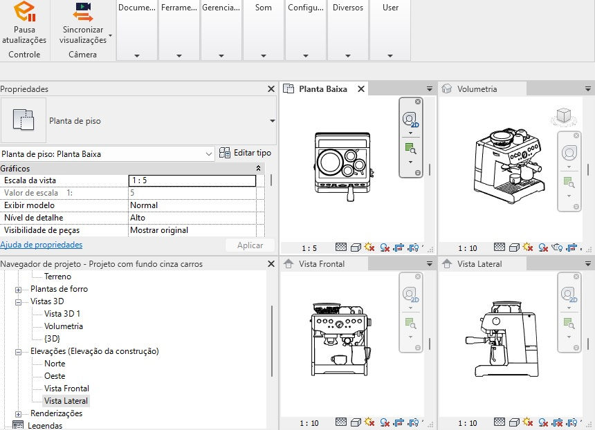Expand the Som ribbon panel
The width and height of the screenshot is (595, 430).
tap(264, 55)
